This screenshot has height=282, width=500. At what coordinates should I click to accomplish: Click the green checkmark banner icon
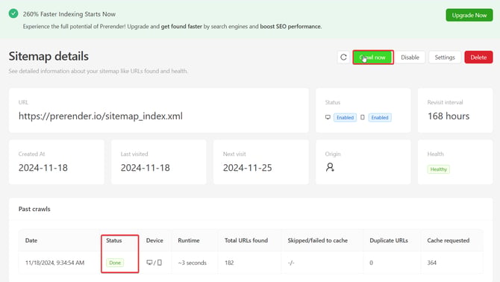13,13
